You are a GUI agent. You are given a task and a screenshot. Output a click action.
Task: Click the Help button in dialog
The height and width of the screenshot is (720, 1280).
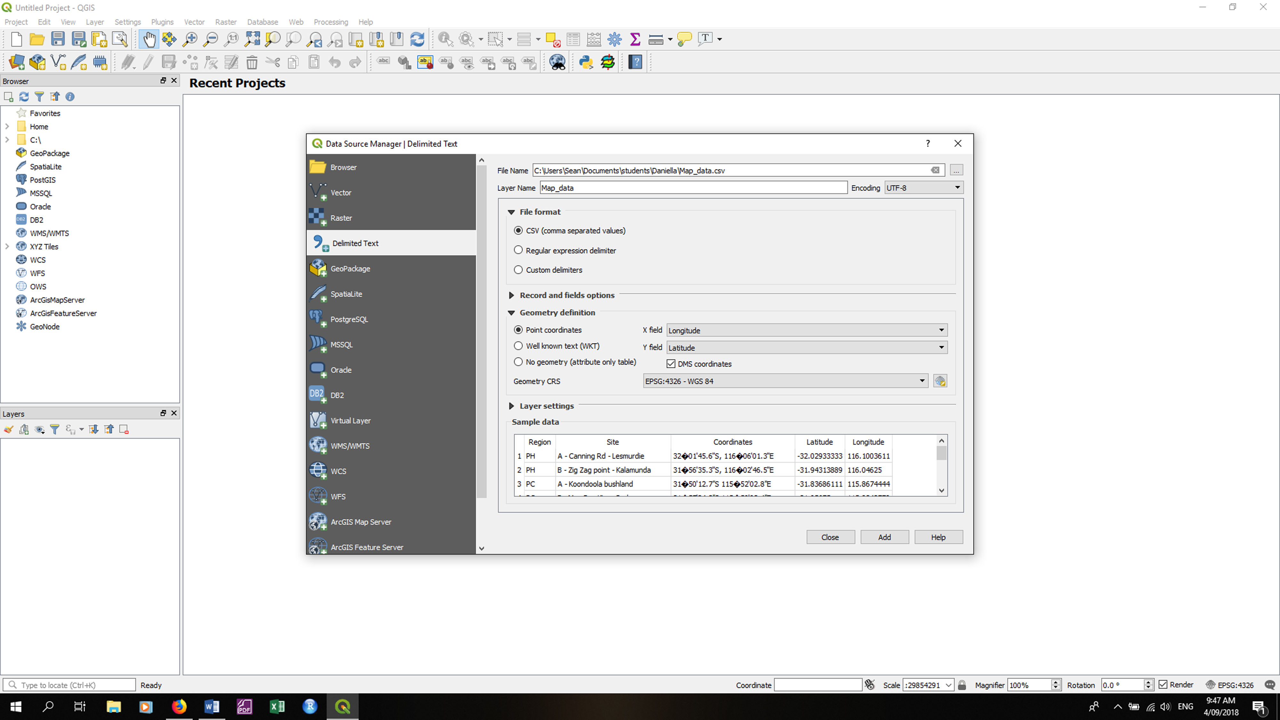938,537
